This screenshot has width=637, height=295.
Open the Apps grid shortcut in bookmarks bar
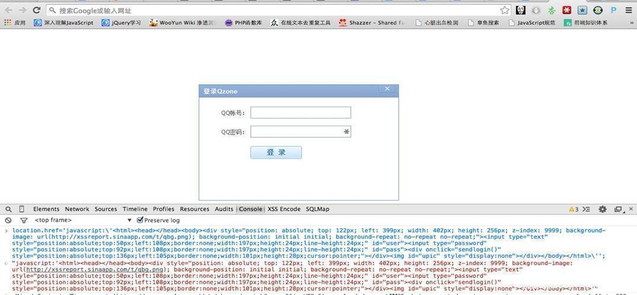[x=15, y=23]
